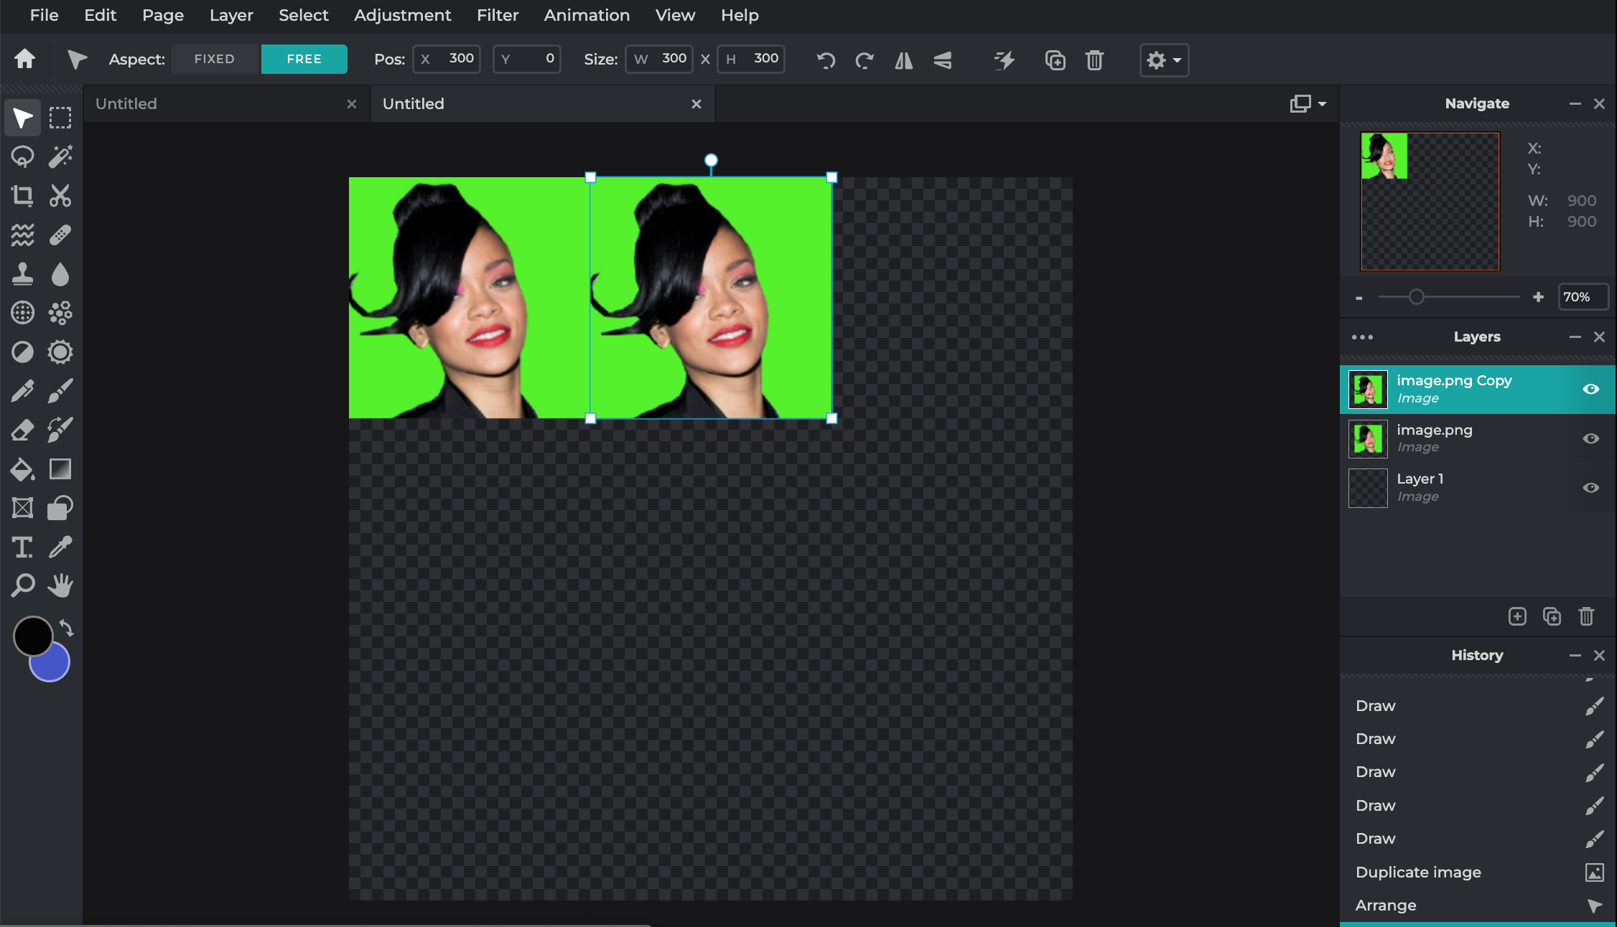The image size is (1617, 927).
Task: Click the Navigate zoom slider handle
Action: 1416,297
